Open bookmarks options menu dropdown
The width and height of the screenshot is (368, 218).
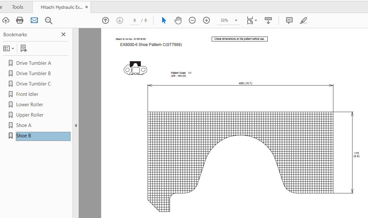point(9,48)
